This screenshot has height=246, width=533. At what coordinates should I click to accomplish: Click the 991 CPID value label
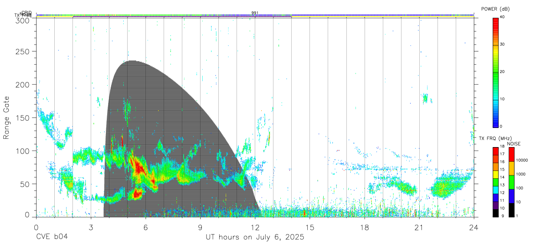click(255, 13)
